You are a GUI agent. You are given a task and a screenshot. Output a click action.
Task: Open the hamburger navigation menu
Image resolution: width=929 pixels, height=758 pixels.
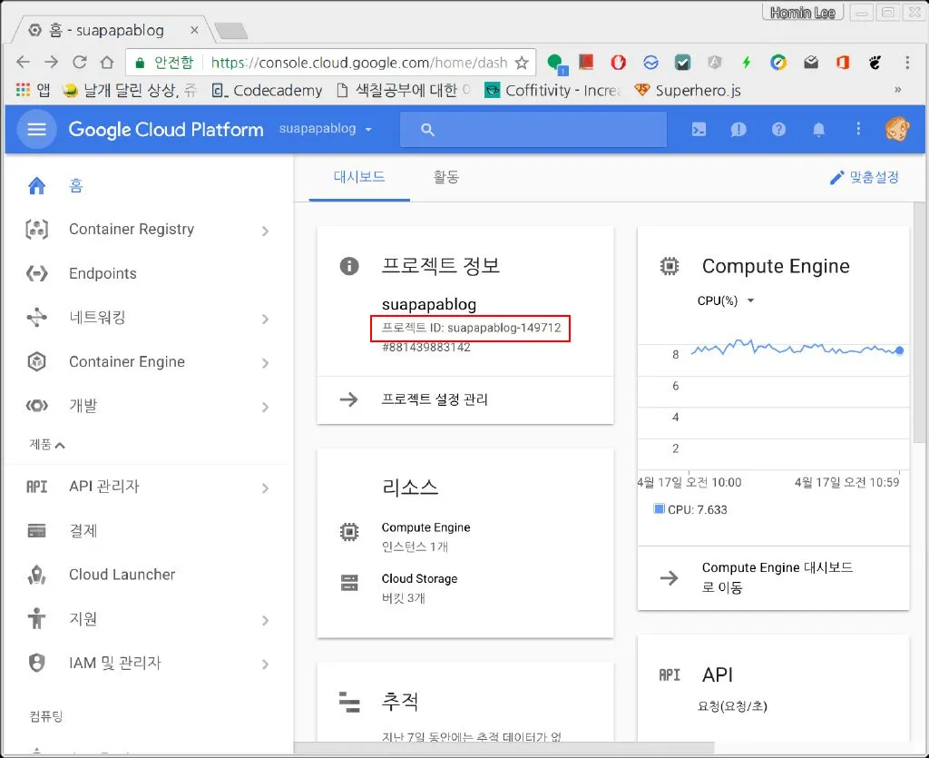click(36, 129)
